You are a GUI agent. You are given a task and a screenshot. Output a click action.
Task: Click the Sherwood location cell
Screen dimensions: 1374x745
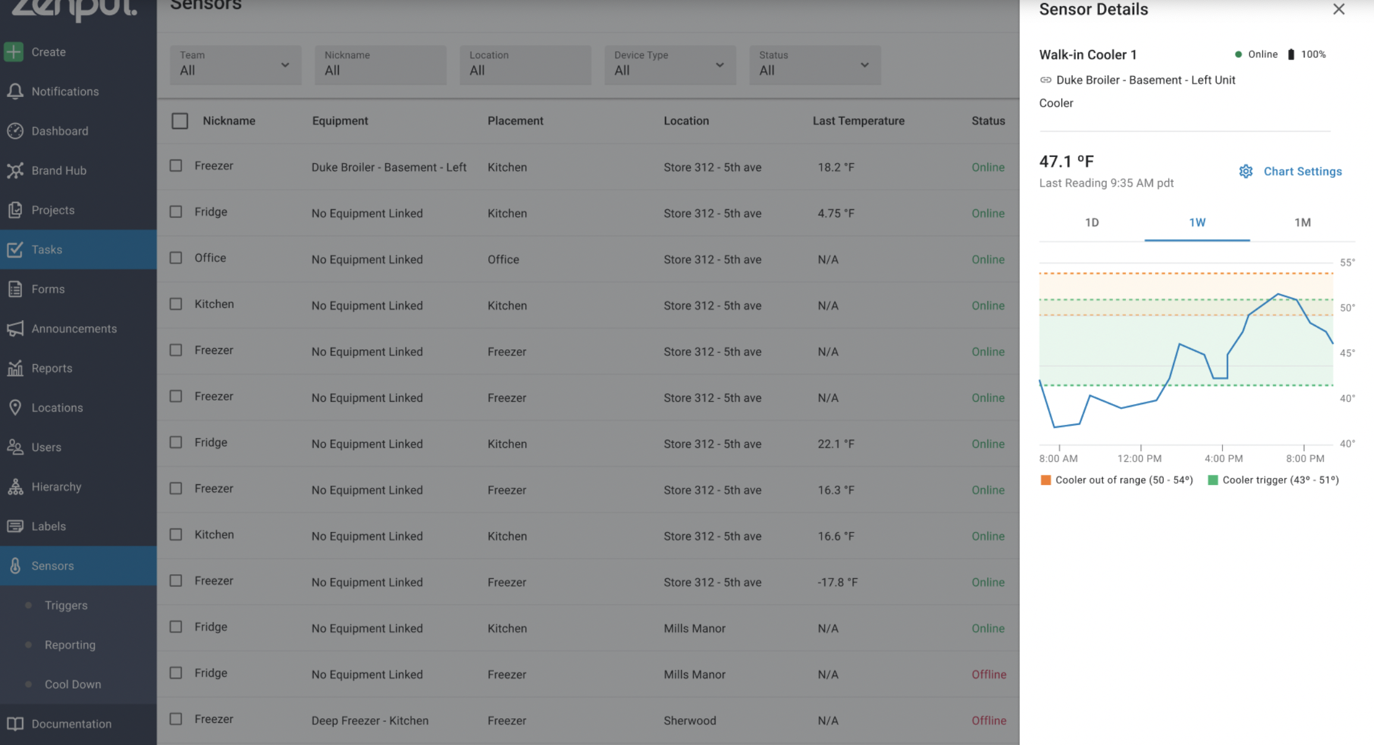[689, 721]
